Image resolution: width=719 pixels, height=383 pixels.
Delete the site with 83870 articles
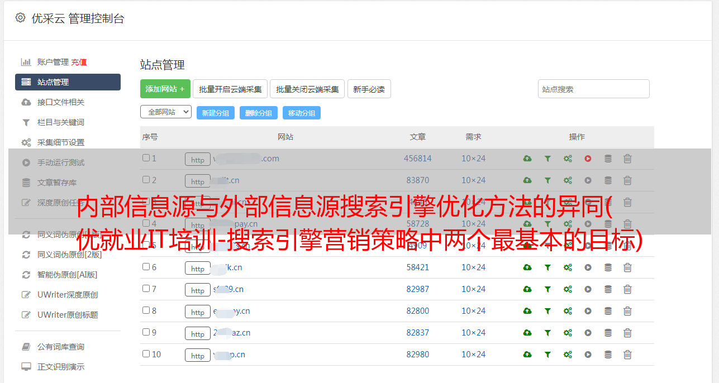coord(627,180)
